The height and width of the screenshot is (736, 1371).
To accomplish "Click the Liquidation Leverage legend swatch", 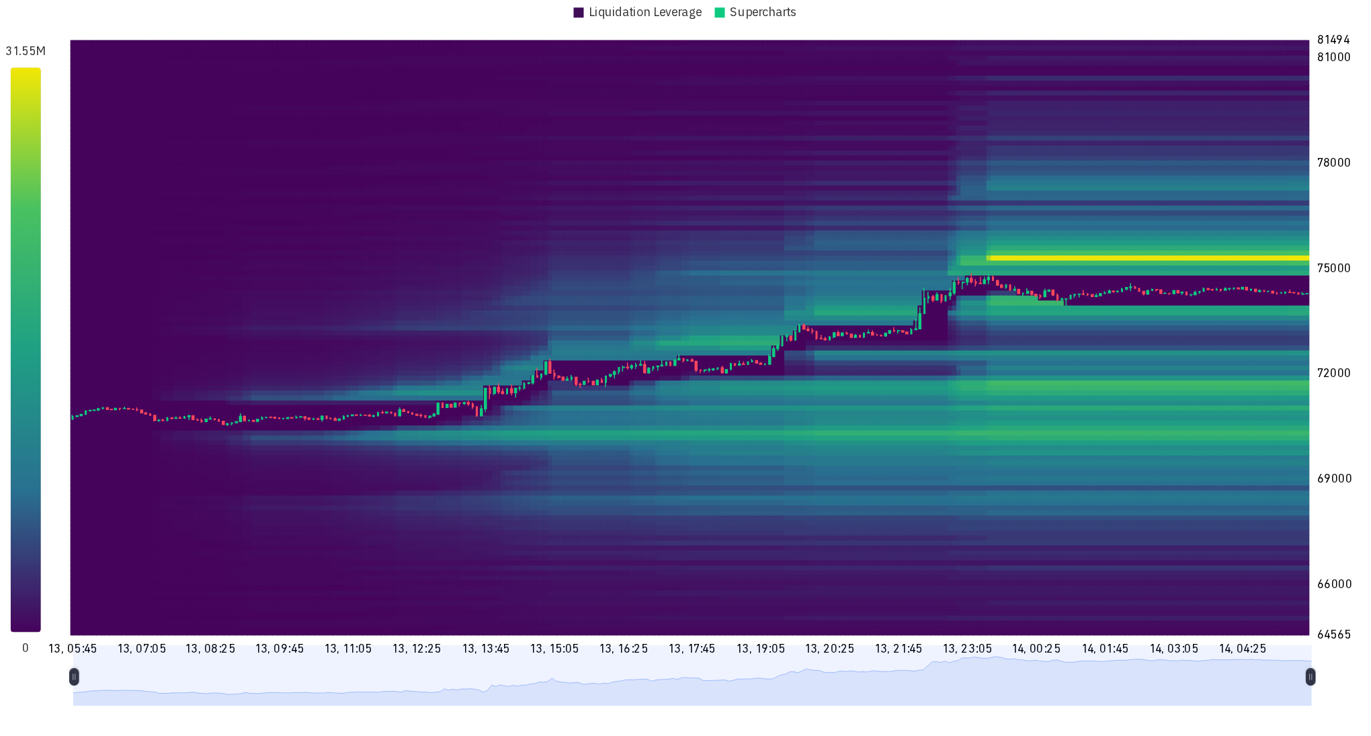I will click(x=579, y=12).
